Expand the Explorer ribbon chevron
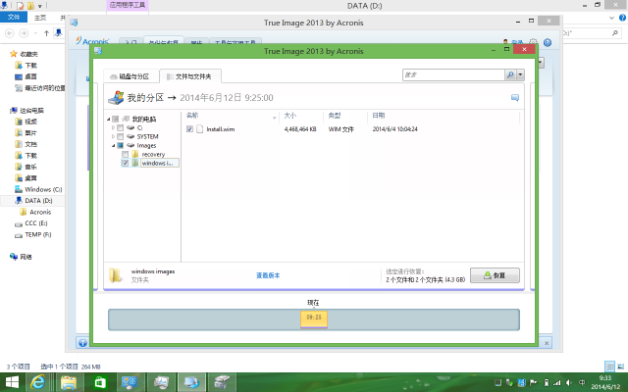Image resolution: width=628 pixels, height=392 pixels. coord(611,18)
